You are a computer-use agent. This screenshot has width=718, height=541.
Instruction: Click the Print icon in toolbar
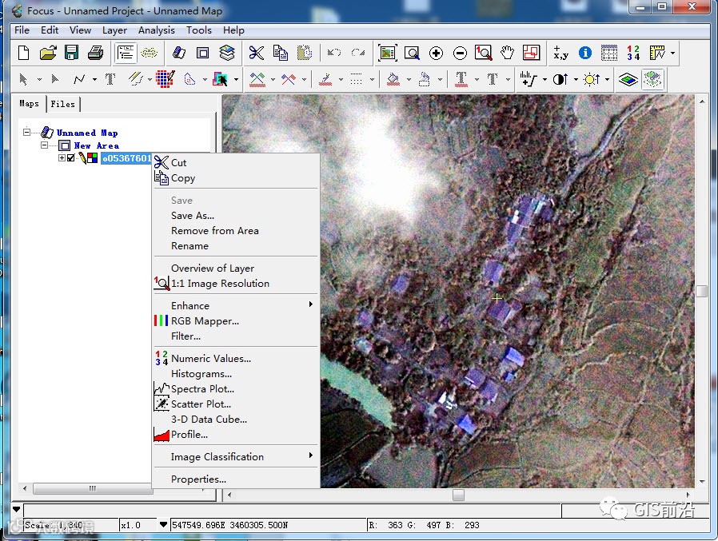point(96,53)
